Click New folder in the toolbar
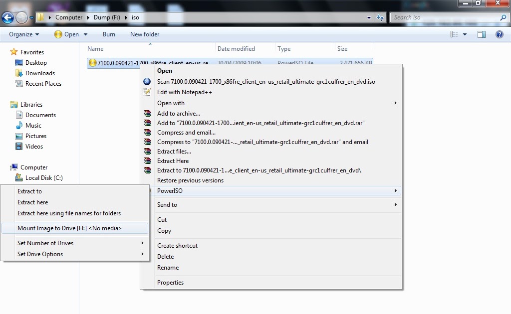The height and width of the screenshot is (314, 511). click(145, 34)
